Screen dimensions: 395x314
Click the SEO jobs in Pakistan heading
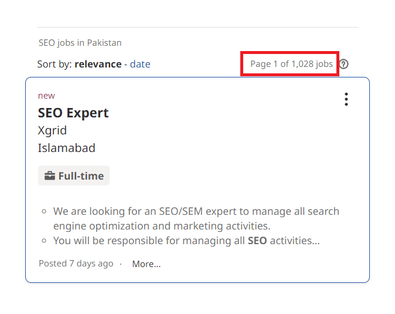(80, 43)
